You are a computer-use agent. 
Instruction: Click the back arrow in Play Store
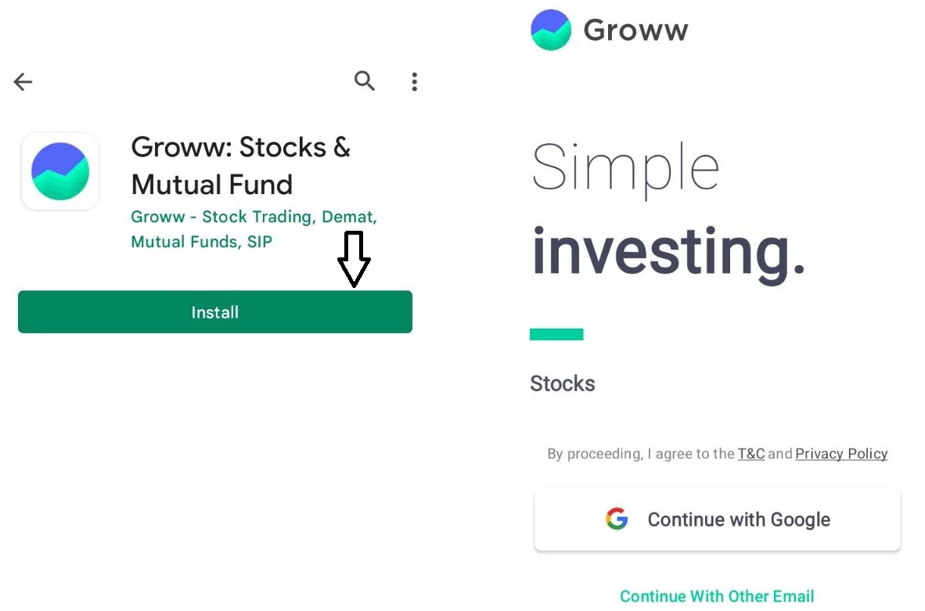pos(23,81)
